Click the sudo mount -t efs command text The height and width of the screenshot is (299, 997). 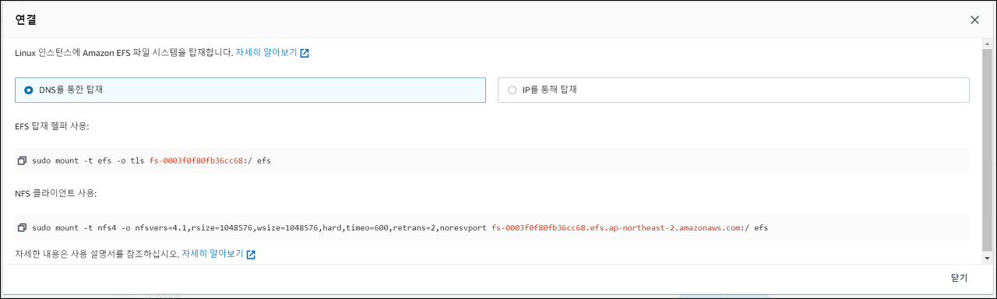(151, 160)
